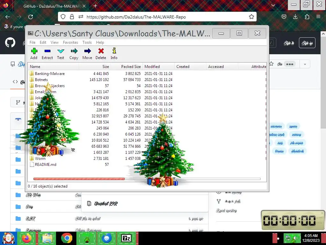Select the Botnets folder row
The width and height of the screenshot is (326, 245).
[x=147, y=79]
